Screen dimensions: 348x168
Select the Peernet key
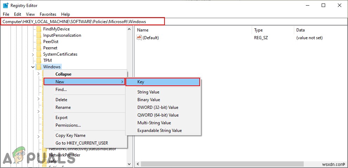[x=50, y=48]
